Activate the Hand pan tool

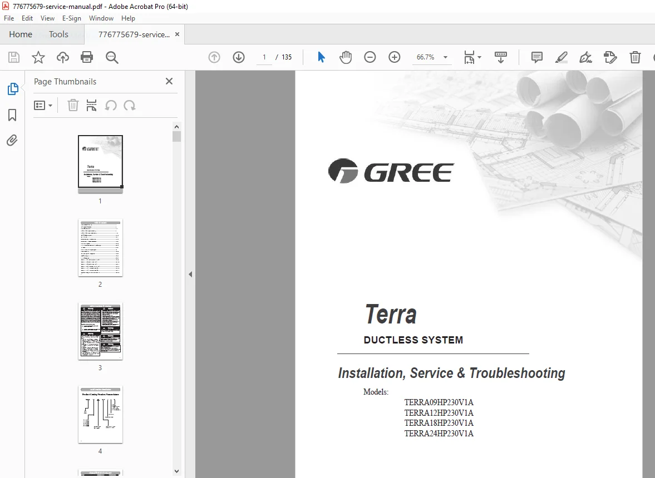[346, 57]
